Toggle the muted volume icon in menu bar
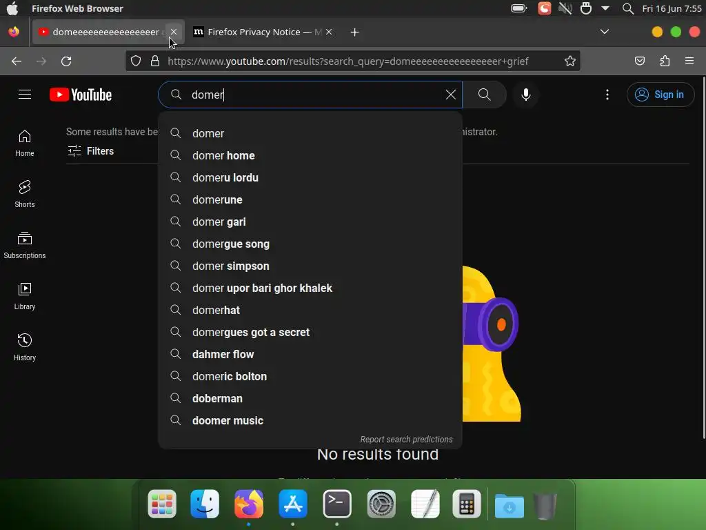The height and width of the screenshot is (530, 706). click(565, 8)
